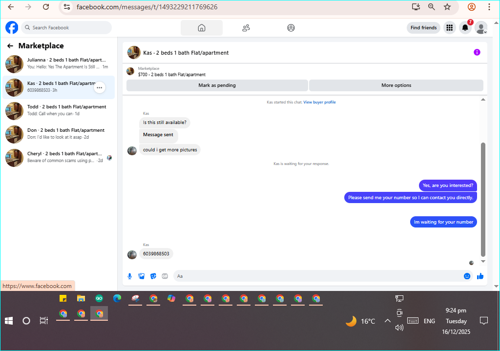Select the Home tab icon

coord(202,28)
